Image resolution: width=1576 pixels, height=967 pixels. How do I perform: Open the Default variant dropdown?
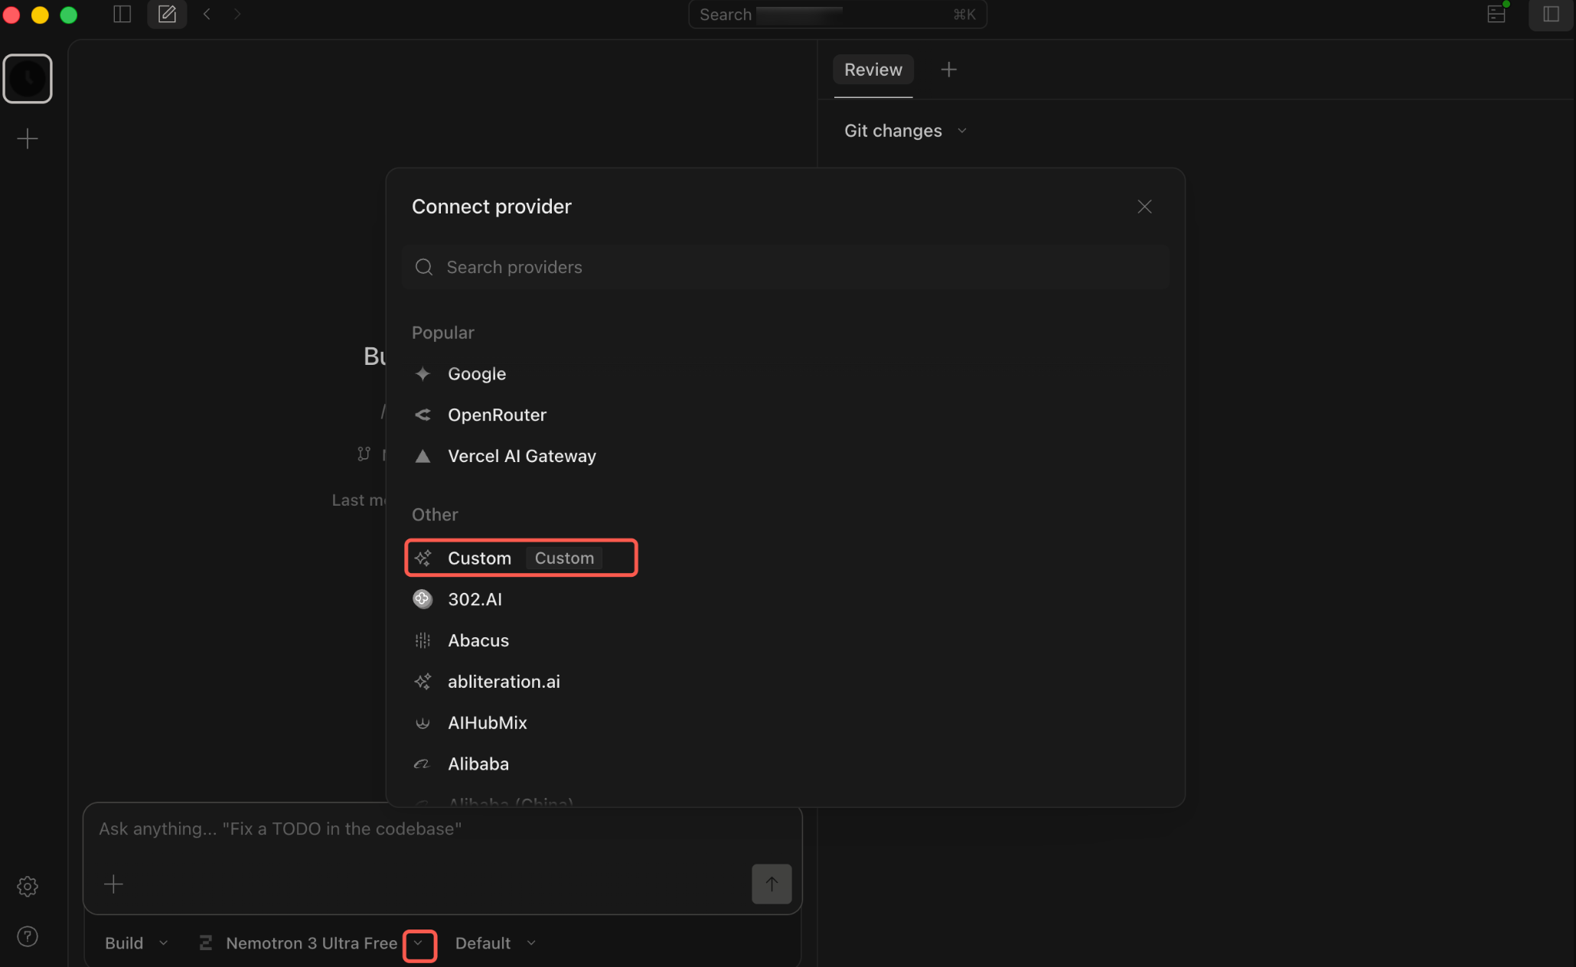click(x=495, y=943)
